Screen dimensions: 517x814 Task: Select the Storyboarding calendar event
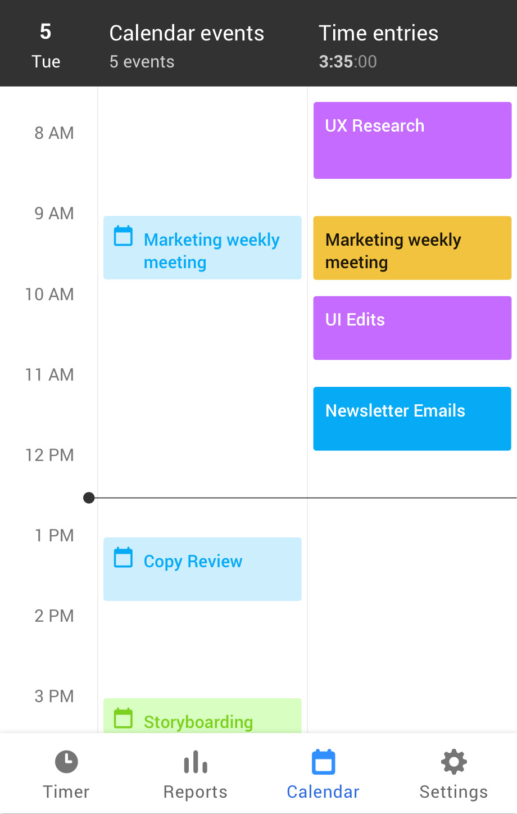point(202,716)
